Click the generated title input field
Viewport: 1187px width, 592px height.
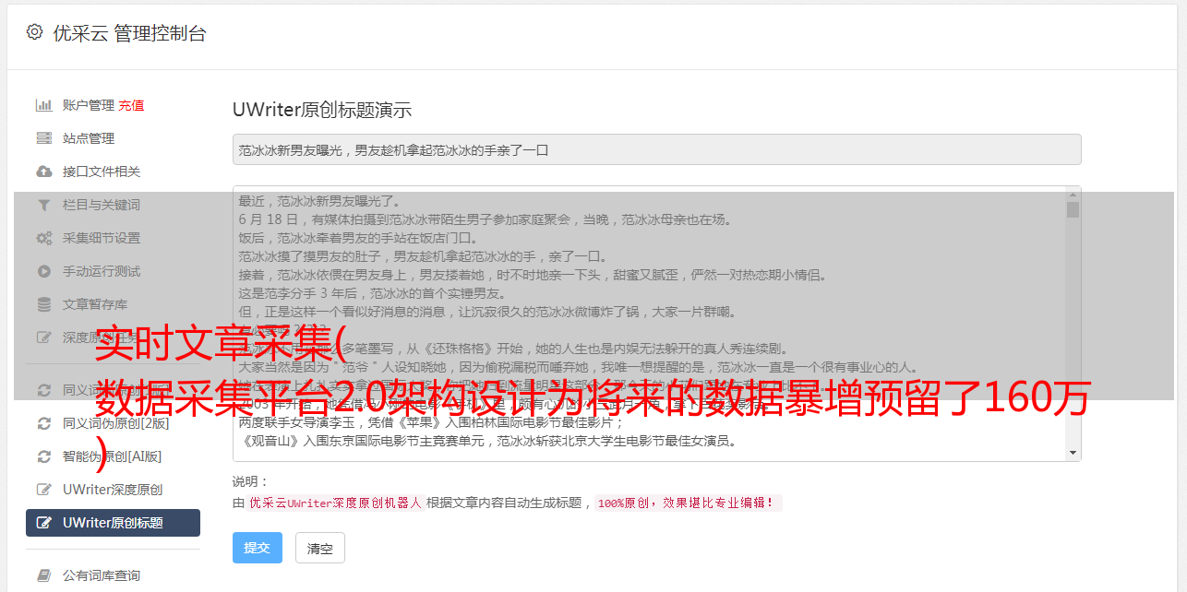(656, 149)
